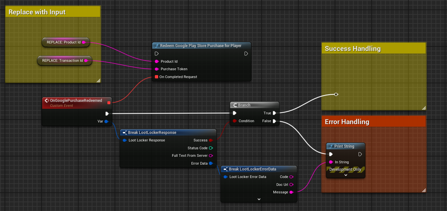447x211 pixels.
Task: Click the Purchase Token input pin
Action: coord(157,69)
